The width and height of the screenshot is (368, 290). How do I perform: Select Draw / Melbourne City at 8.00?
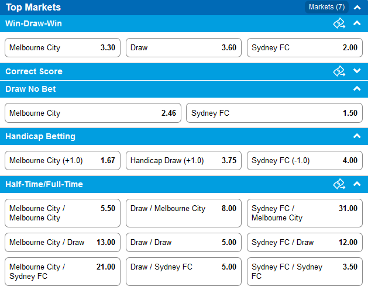[184, 213]
